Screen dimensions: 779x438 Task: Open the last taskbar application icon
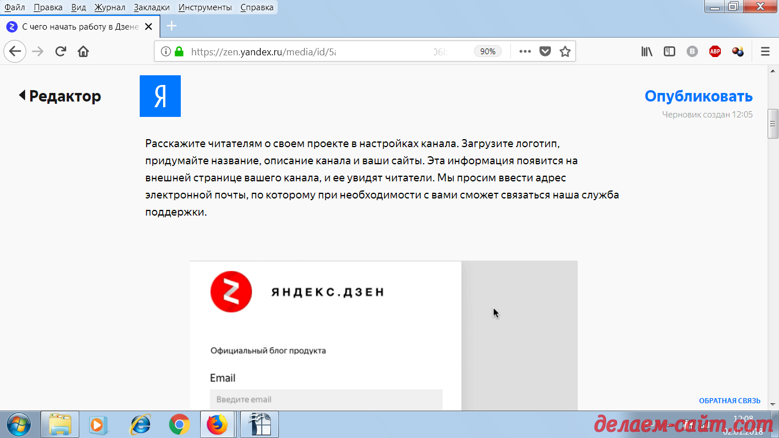point(259,425)
